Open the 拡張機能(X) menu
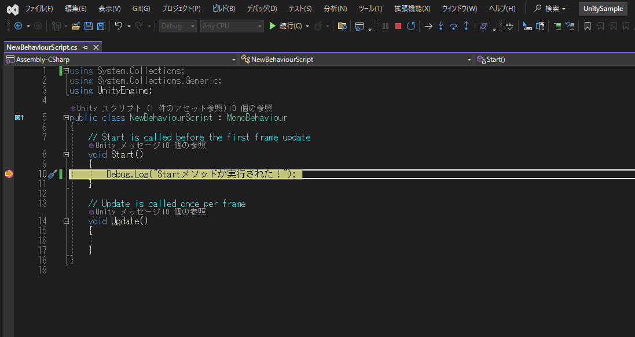The width and height of the screenshot is (635, 337). (x=412, y=9)
